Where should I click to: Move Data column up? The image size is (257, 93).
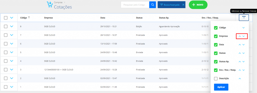(x=240, y=44)
